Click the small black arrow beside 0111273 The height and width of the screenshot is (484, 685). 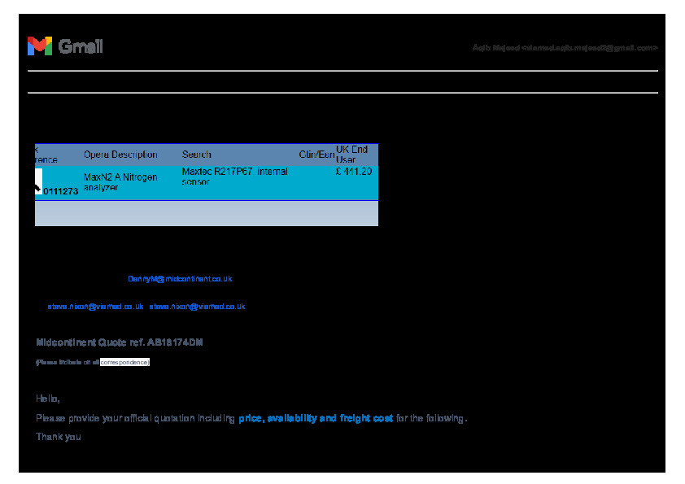(x=37, y=190)
